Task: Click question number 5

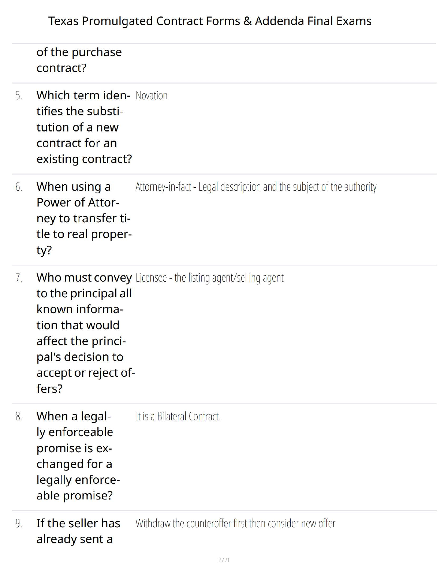Action: (19, 96)
